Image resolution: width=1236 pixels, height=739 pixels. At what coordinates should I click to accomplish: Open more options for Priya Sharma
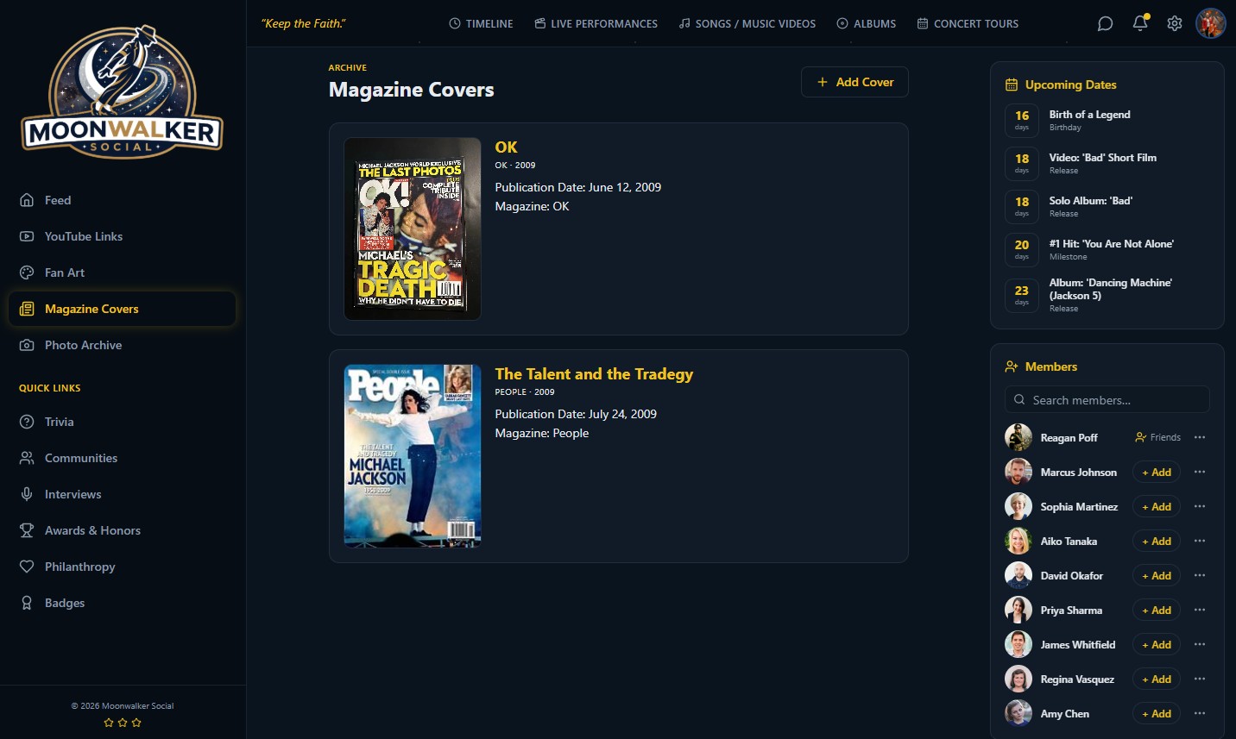point(1200,610)
